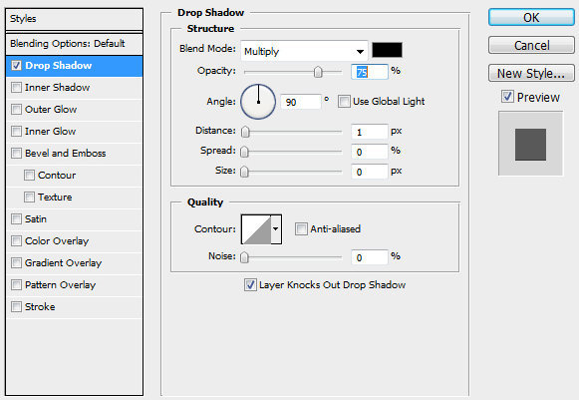Enable the Gradient Overlay checkbox
579x400 pixels.
coord(16,263)
